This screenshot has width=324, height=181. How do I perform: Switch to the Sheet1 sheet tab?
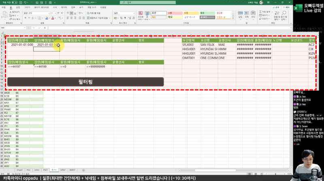coord(19,170)
